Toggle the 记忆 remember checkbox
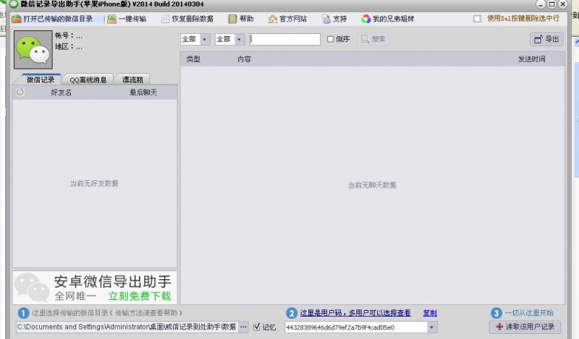This screenshot has width=579, height=339. pyautogui.click(x=257, y=327)
